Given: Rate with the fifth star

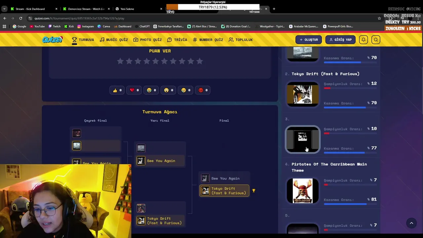Looking at the screenshot, I should coord(156,61).
